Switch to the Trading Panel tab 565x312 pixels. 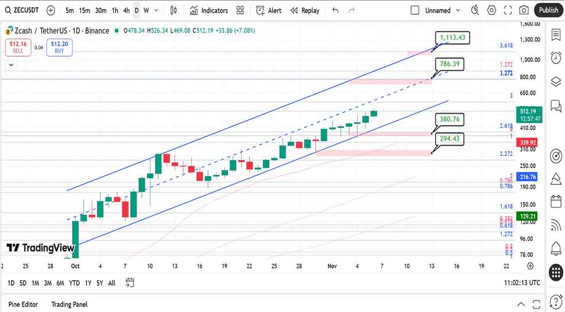pyautogui.click(x=69, y=305)
